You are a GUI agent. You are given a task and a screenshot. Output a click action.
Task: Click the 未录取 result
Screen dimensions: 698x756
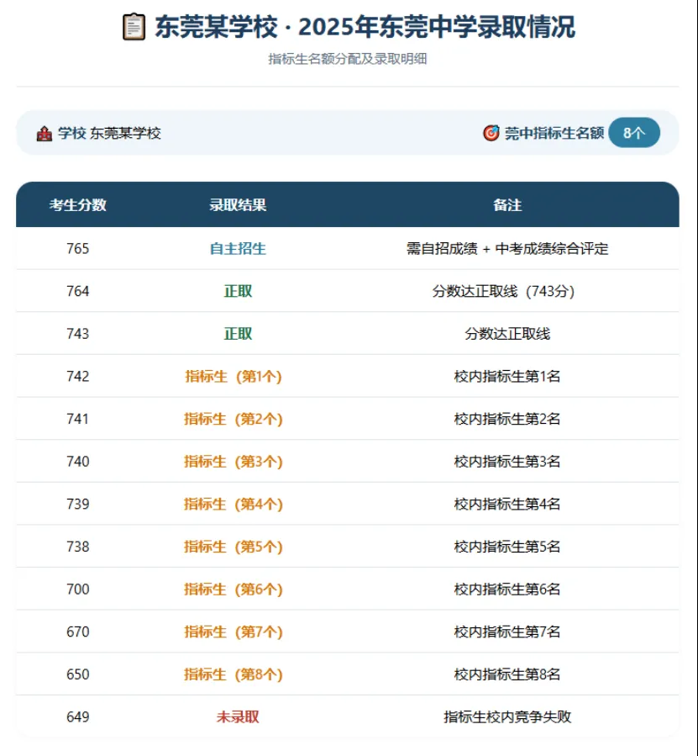238,717
